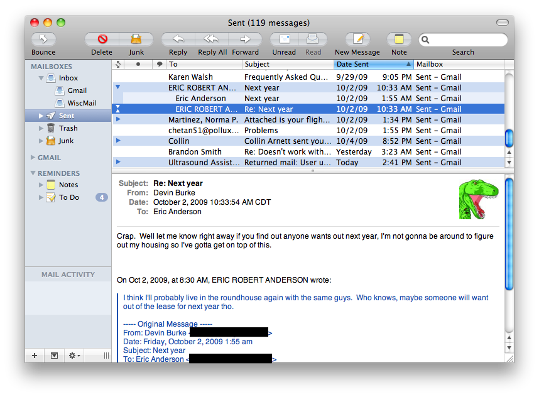Sort messages by Subject column
Screen dimensions: 539x397
point(288,64)
